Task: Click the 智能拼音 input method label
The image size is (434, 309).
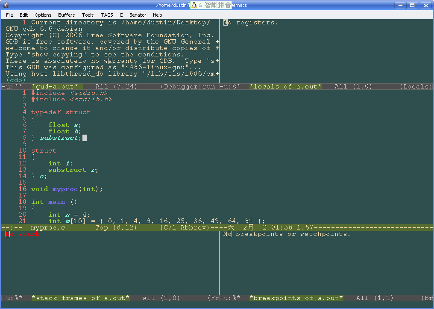Action: (217, 5)
